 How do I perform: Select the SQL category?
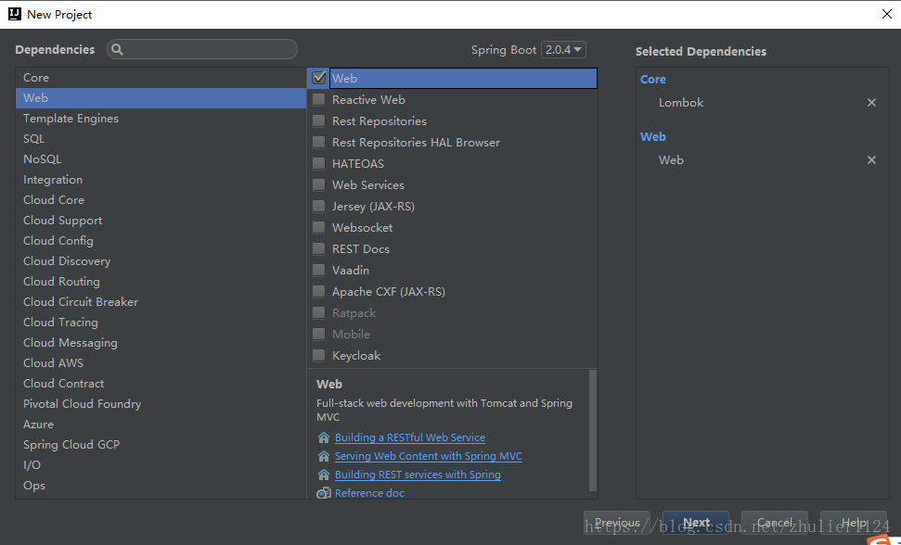pyautogui.click(x=34, y=139)
